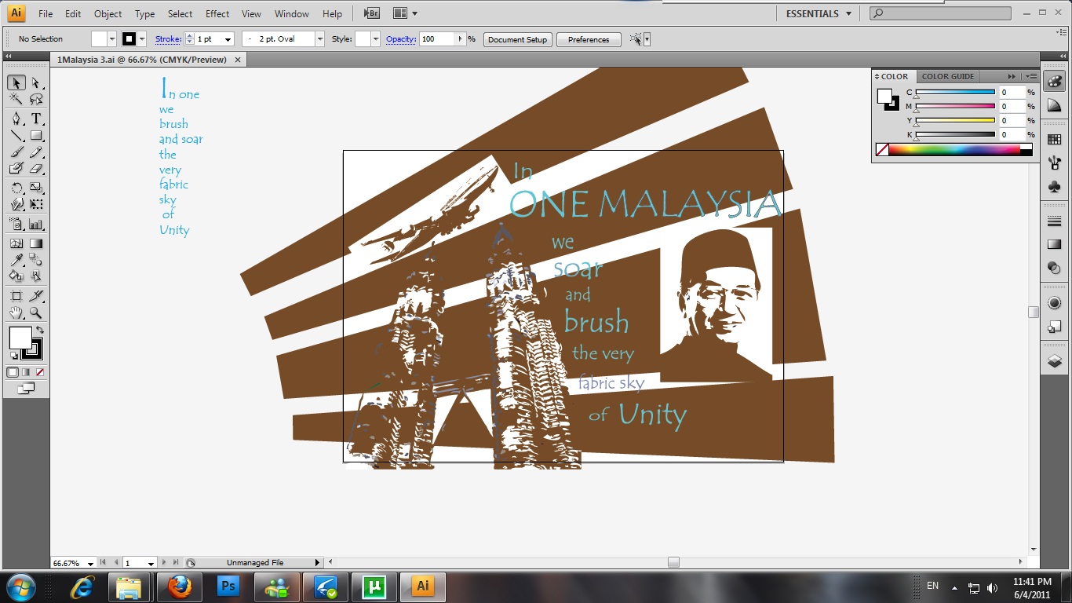1072x603 pixels.
Task: Choose the Mesh tool
Action: tap(16, 243)
